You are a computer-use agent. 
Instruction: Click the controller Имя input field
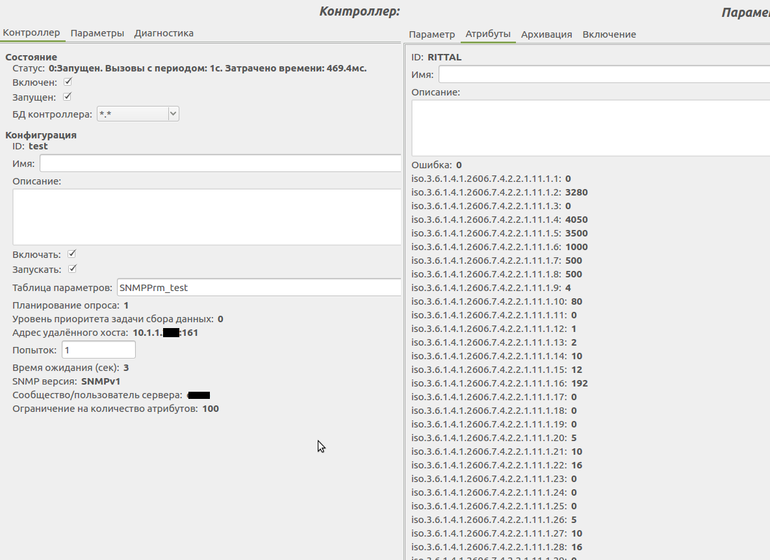[220, 164]
